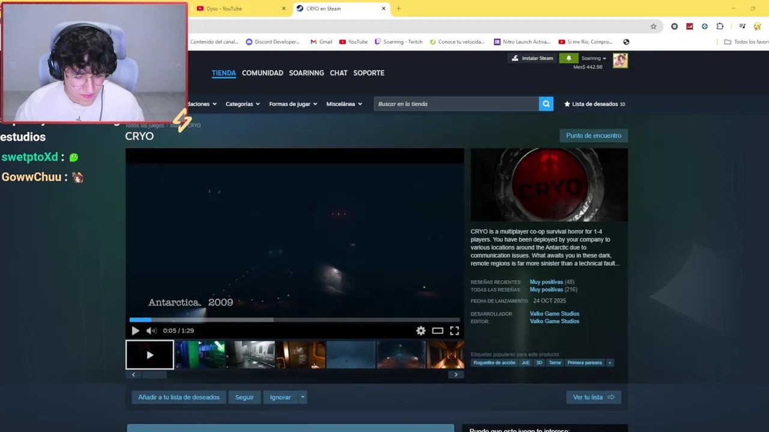
Task: Click the CRYO capsule header image
Action: [549, 185]
